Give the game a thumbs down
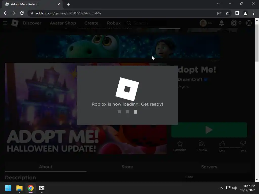The height and width of the screenshot is (194, 259). (243, 143)
